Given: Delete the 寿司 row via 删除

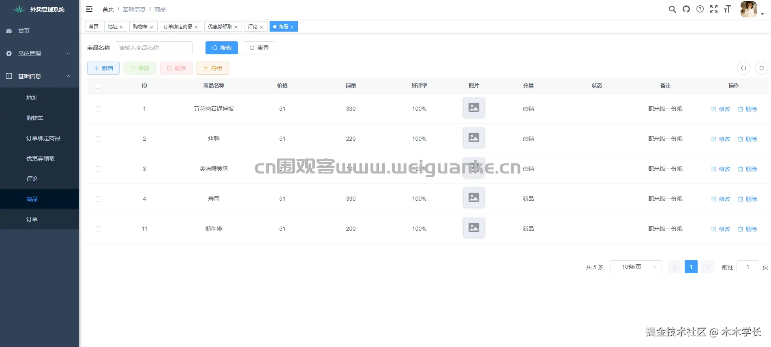Looking at the screenshot, I should [x=747, y=199].
